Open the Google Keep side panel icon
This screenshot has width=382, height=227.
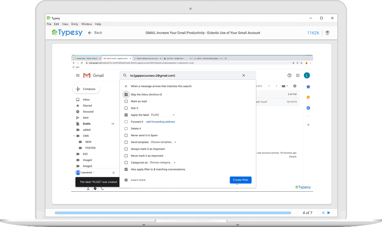tap(308, 97)
